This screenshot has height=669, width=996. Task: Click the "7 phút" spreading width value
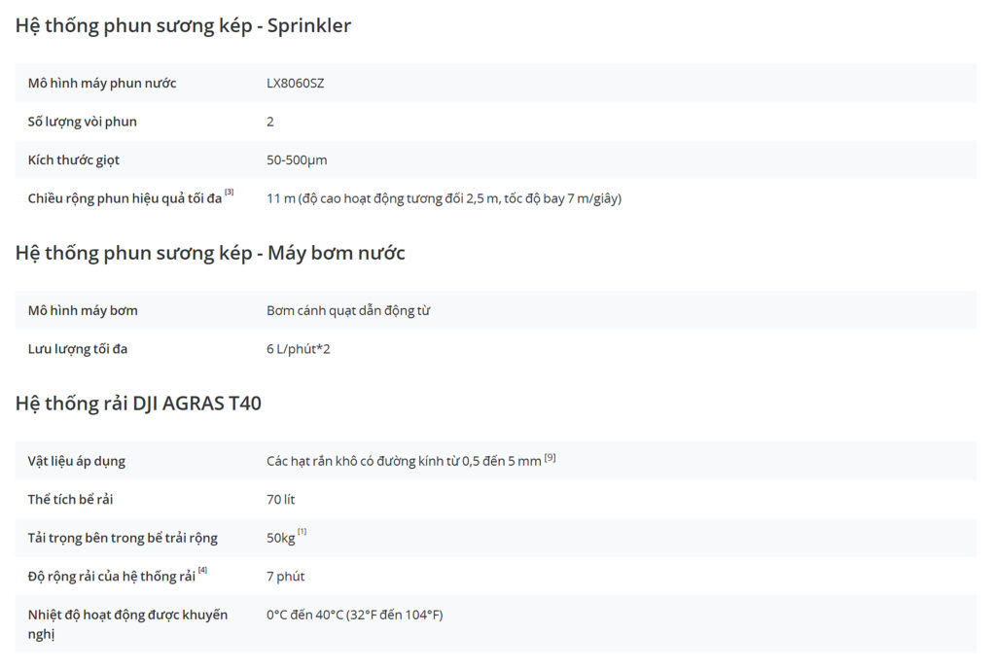tap(286, 577)
